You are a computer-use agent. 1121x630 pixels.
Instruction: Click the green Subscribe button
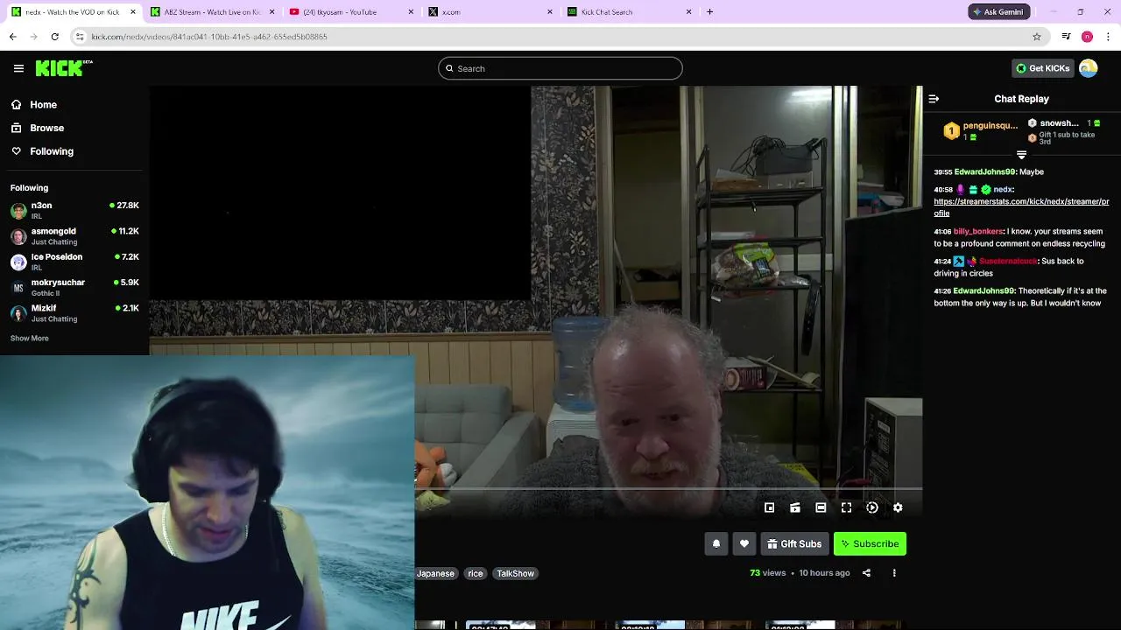click(x=870, y=543)
